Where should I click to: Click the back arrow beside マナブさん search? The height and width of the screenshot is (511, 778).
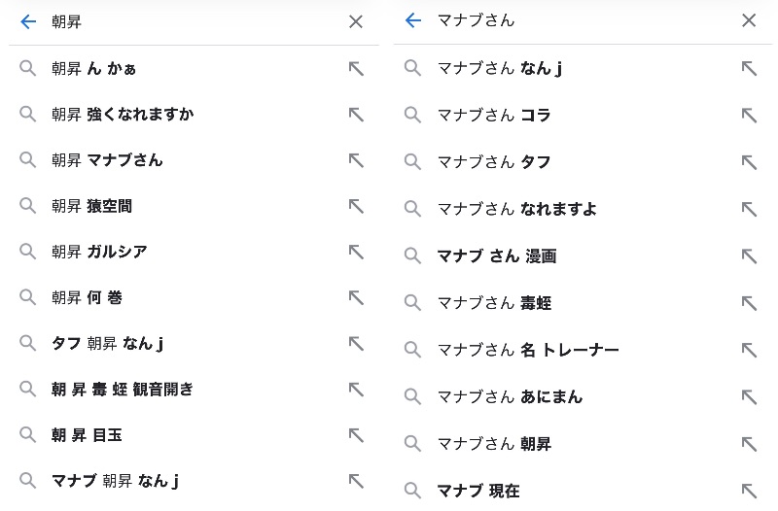(x=413, y=20)
